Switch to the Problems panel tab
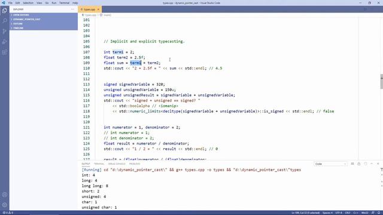Viewport: 383px width, 215px height. [x=135, y=164]
